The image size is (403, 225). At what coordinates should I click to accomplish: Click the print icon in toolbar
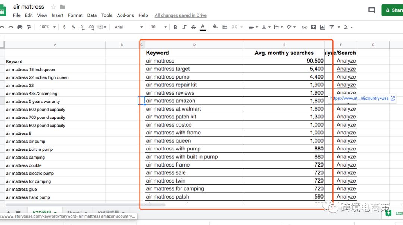tap(20, 27)
